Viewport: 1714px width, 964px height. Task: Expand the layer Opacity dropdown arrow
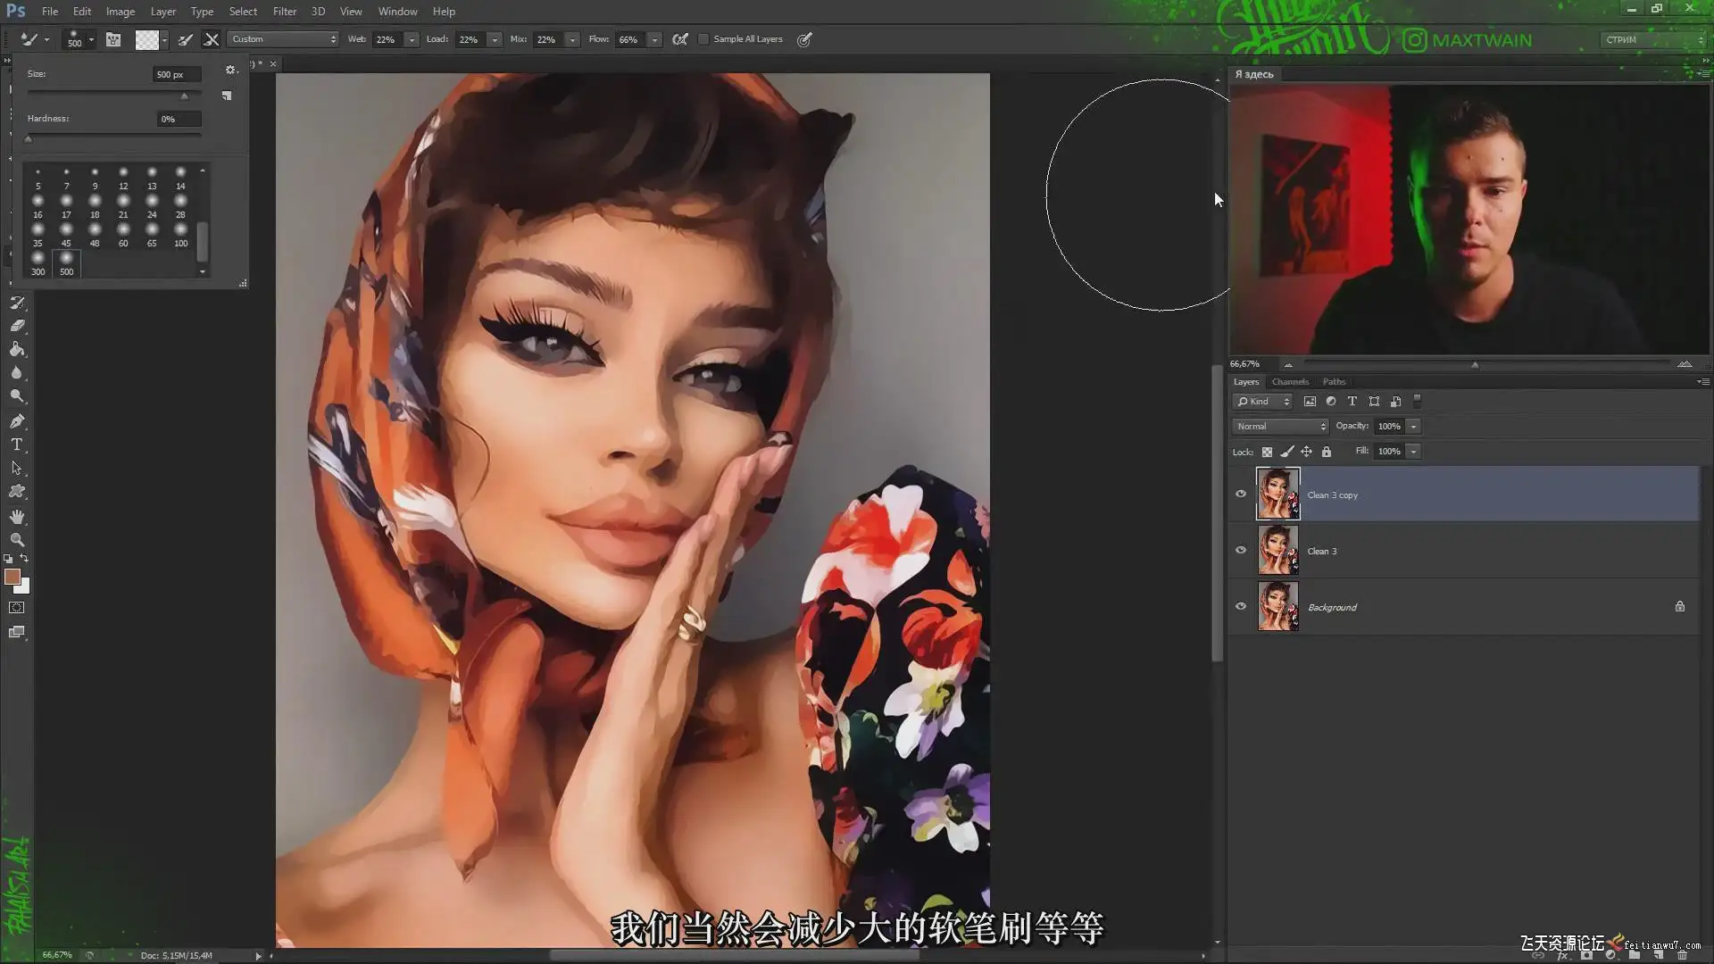click(1413, 427)
